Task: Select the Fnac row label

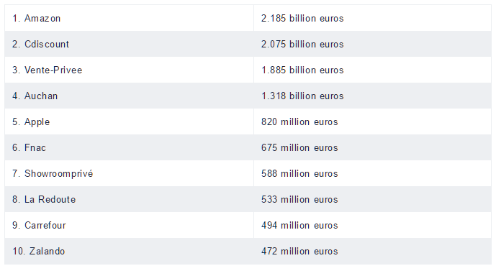Action: coord(129,147)
